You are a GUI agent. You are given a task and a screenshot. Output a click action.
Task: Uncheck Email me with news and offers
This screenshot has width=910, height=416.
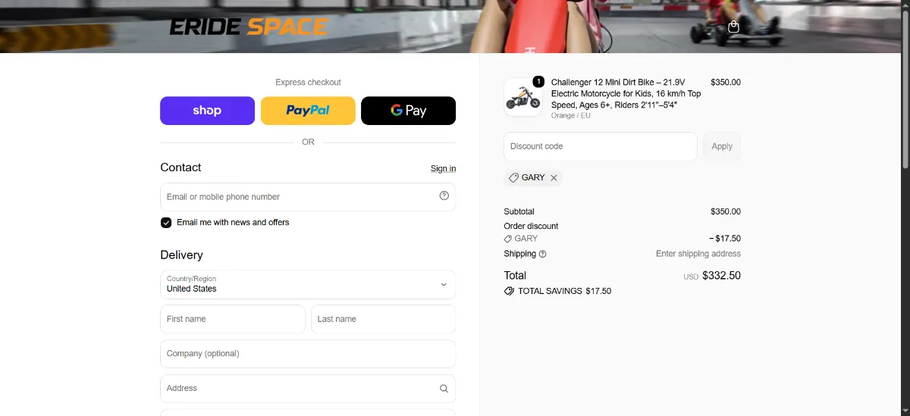coord(166,223)
